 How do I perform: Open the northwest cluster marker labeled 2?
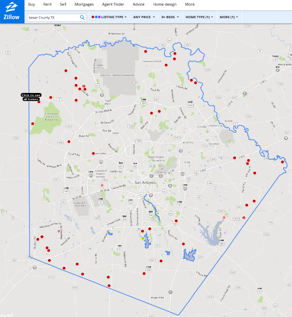(x=84, y=86)
